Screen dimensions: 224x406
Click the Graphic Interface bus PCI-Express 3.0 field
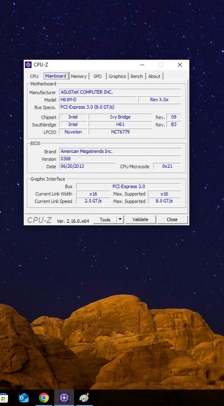tap(128, 187)
